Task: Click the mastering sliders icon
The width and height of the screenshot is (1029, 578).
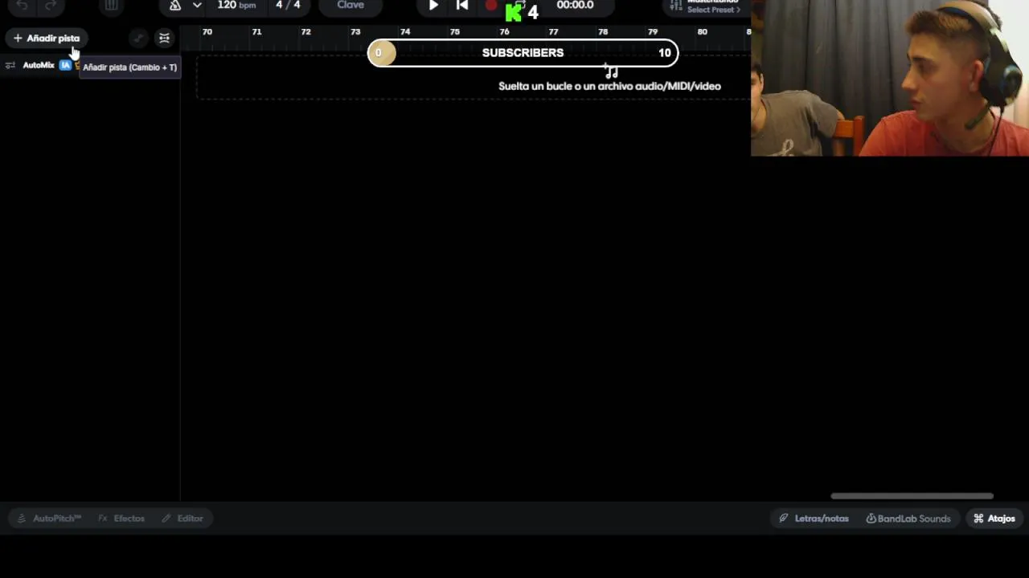Action: click(676, 6)
